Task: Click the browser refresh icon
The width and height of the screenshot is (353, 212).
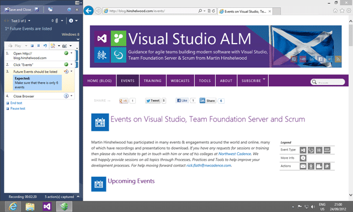Action: (213, 11)
